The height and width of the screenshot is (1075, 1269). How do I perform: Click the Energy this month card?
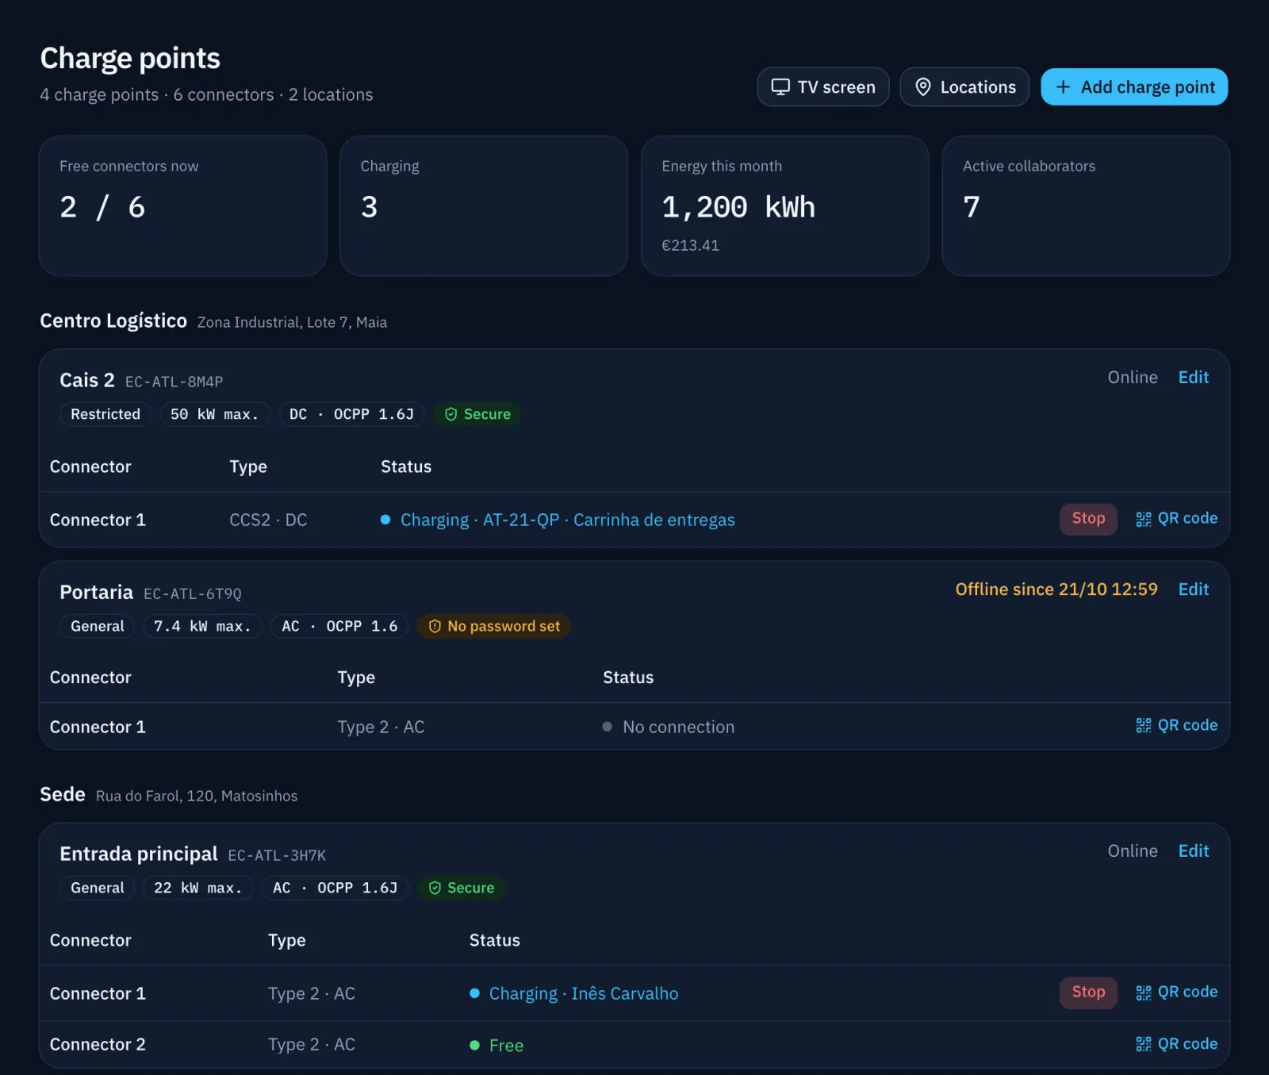[x=784, y=206]
